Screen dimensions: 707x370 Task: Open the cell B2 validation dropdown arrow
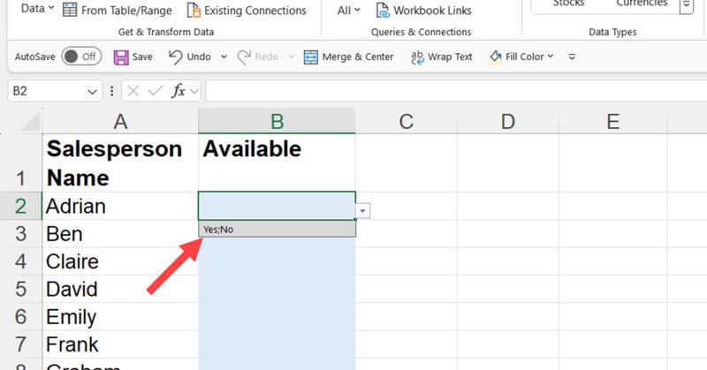tap(362, 210)
